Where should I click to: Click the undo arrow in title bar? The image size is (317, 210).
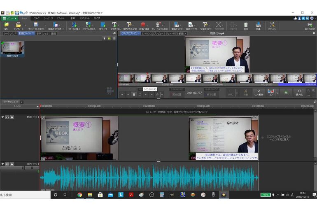point(21,13)
